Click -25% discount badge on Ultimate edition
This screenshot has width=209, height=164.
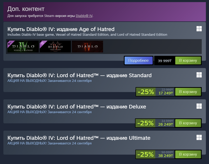145,154
